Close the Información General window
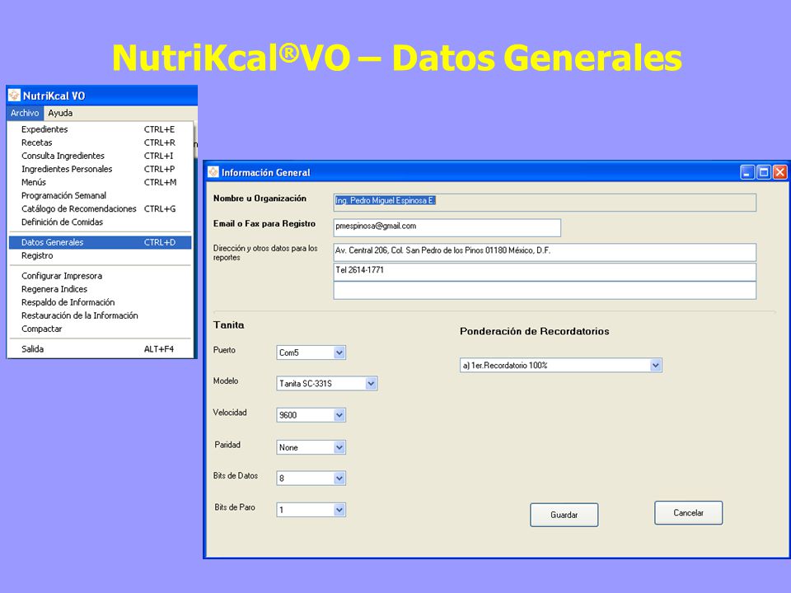This screenshot has height=593, width=791. pyautogui.click(x=780, y=172)
